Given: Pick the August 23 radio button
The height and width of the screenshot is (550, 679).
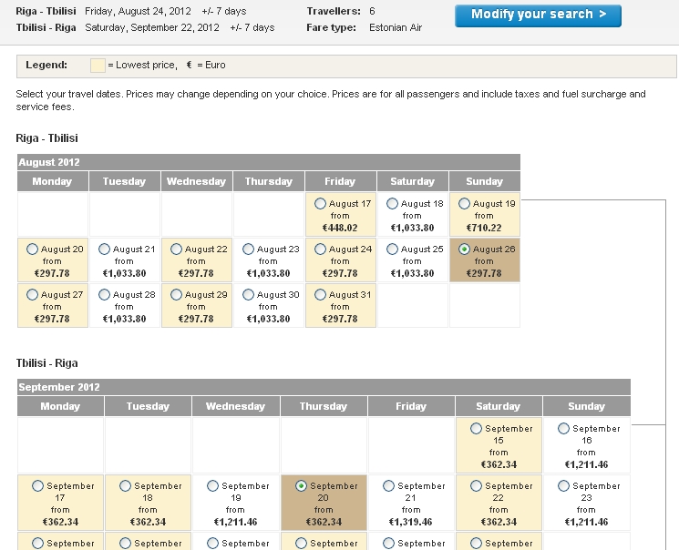Looking at the screenshot, I should click(248, 249).
